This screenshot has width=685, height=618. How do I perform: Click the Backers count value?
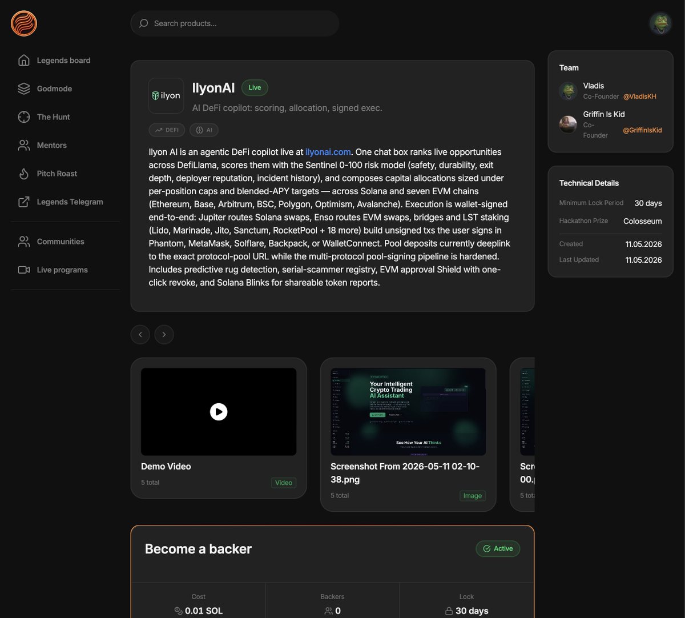tap(338, 611)
